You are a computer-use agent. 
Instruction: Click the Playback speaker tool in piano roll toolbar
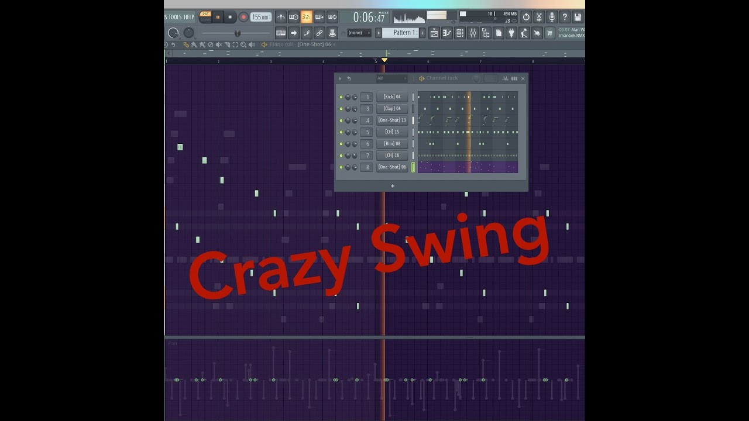click(x=252, y=44)
